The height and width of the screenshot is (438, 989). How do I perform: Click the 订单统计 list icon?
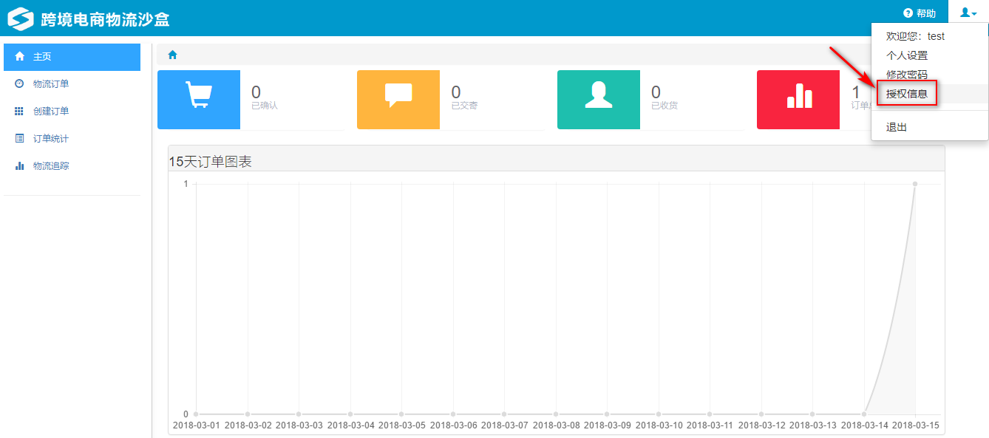coord(19,139)
